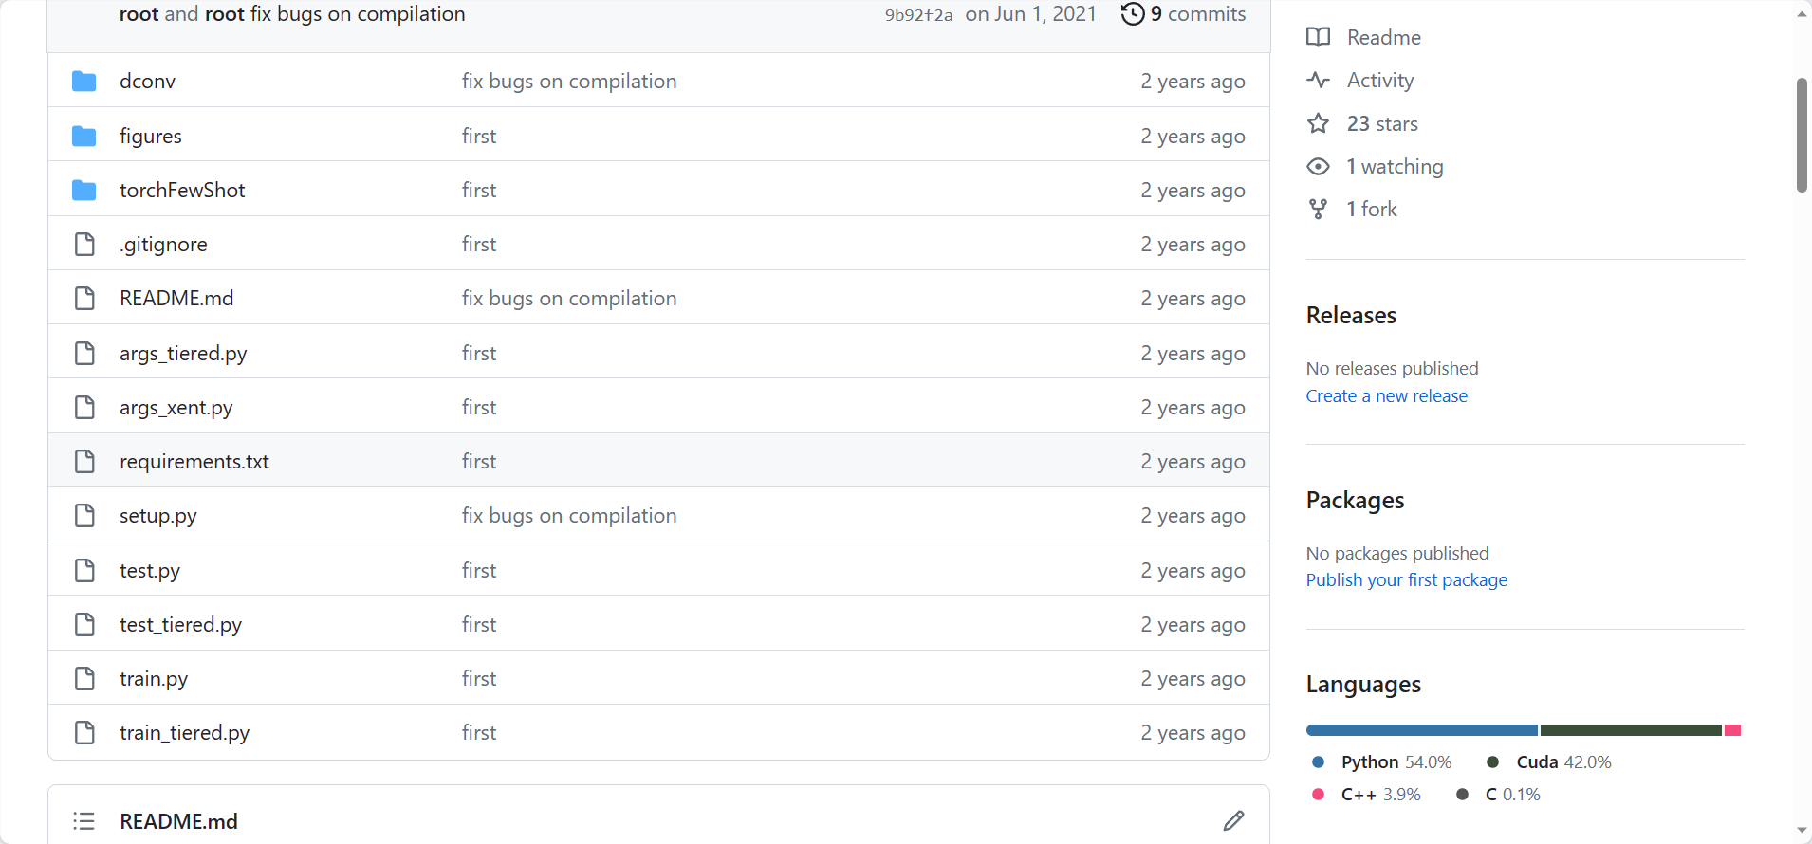Viewport: 1812px width, 844px height.
Task: Select Python 54.0% language entry
Action: [1382, 762]
